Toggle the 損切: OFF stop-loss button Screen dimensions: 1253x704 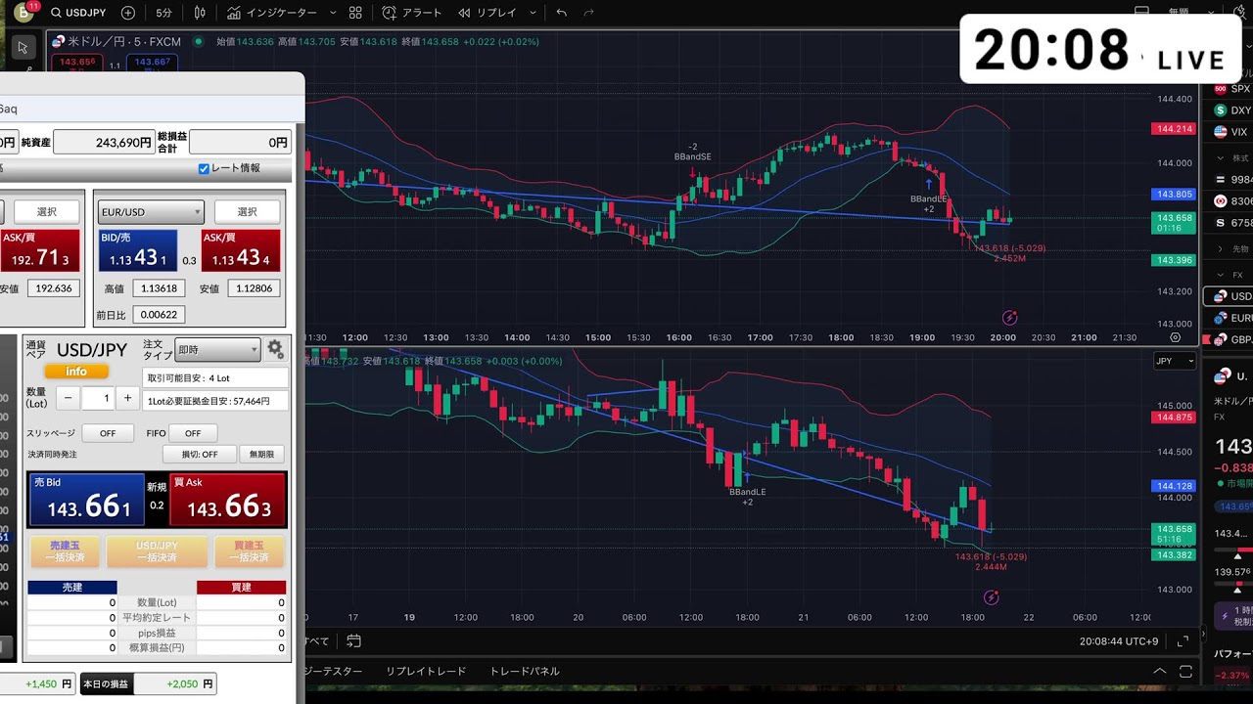pyautogui.click(x=200, y=455)
